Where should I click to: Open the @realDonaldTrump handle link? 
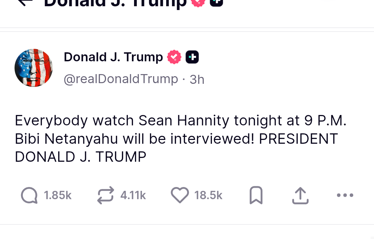121,79
